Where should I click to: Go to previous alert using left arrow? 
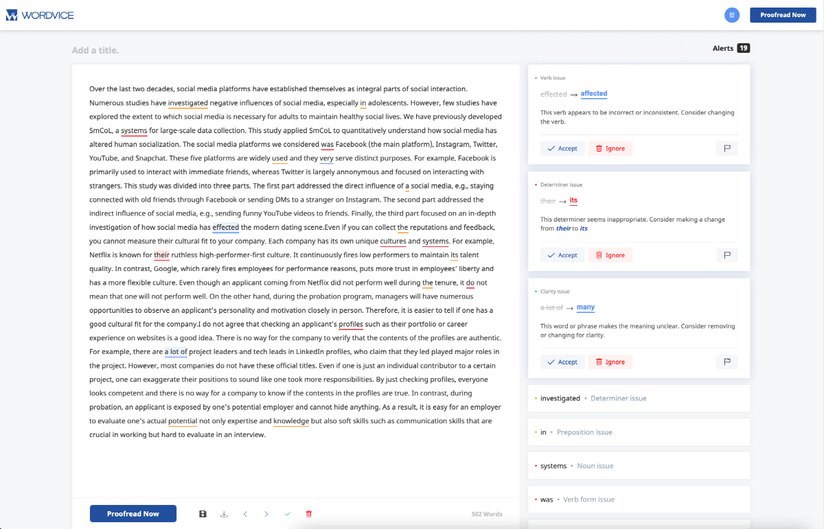click(x=245, y=514)
